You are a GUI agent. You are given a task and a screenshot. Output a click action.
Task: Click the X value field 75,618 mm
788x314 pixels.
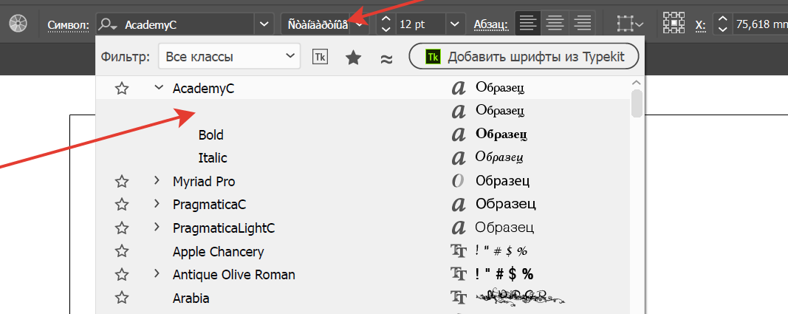tap(761, 24)
